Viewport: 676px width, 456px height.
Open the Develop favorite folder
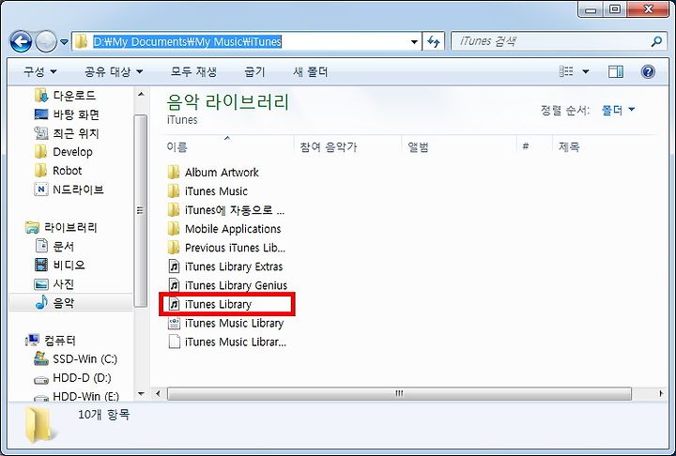pyautogui.click(x=64, y=152)
